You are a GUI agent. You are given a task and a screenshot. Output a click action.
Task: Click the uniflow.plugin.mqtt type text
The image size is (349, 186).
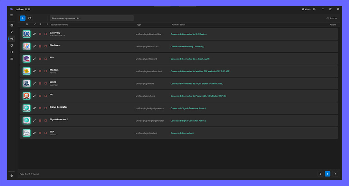145,84
